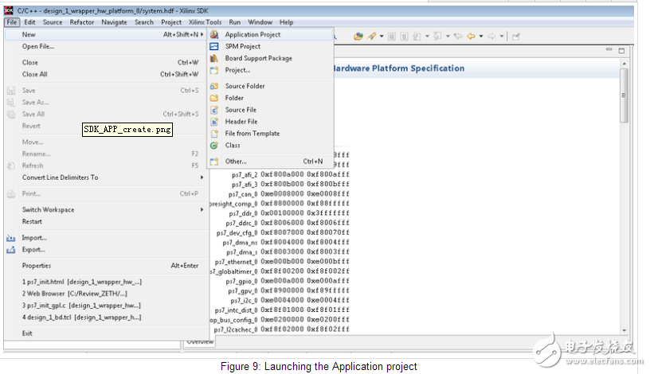Choose Exit in the File menu

tap(28, 333)
